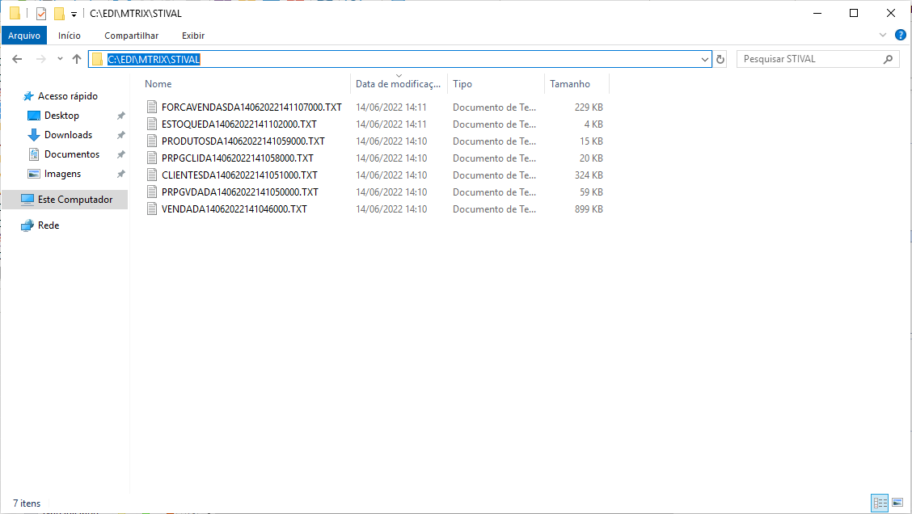Select file CLIENTESDA14062022141051000.TXT
The width and height of the screenshot is (912, 514).
[239, 175]
